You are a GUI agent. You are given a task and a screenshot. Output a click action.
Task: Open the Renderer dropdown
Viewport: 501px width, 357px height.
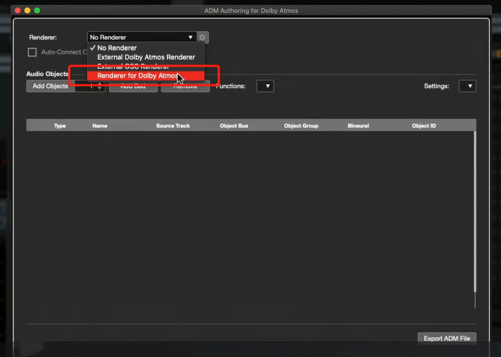point(141,37)
